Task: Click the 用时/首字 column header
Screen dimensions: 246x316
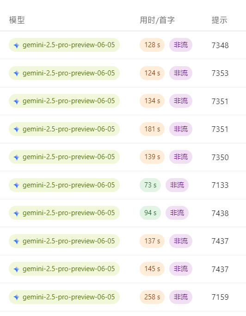Action: tap(157, 20)
